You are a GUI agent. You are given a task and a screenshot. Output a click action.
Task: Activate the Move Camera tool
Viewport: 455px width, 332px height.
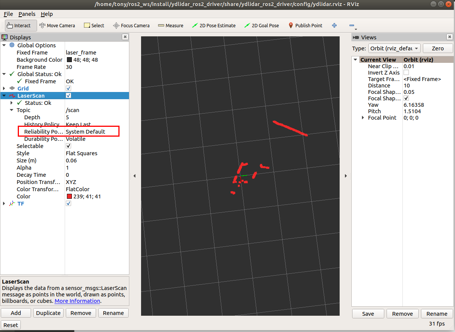[57, 25]
